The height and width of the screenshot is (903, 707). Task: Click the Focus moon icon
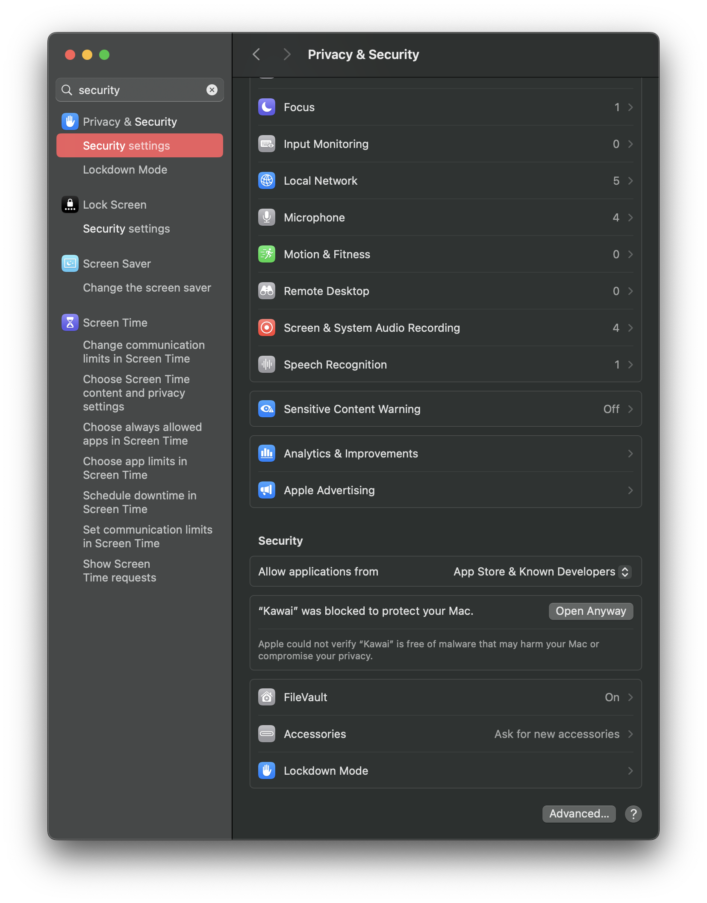(267, 107)
